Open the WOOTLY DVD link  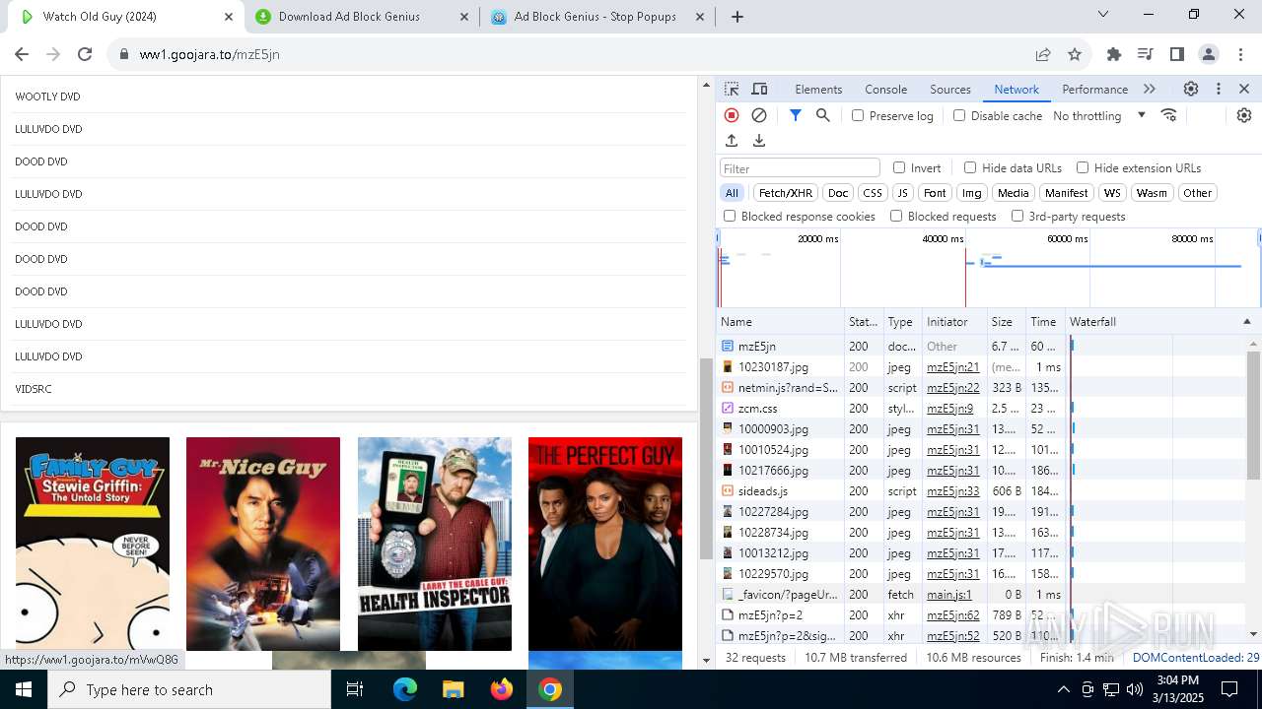point(47,97)
